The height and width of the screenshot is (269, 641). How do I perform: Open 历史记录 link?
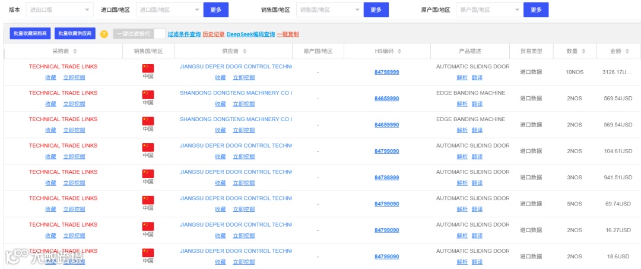tap(214, 34)
